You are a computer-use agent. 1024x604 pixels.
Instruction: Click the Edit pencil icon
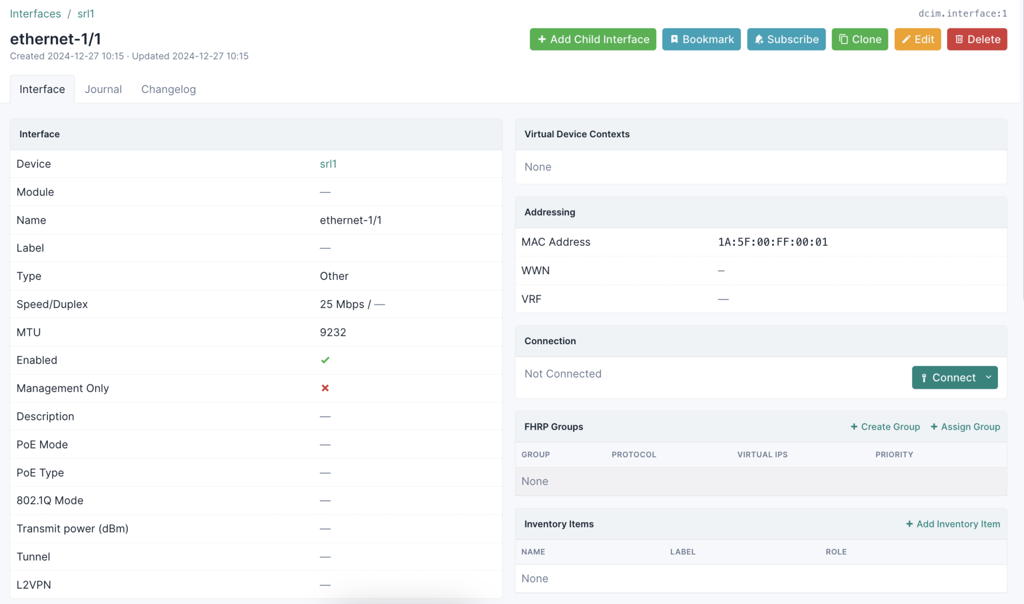coord(906,39)
